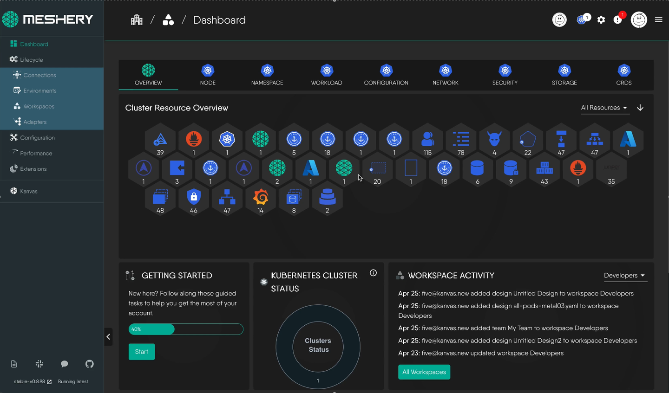Expand the All Resources dropdown
Image resolution: width=669 pixels, height=393 pixels.
point(604,108)
